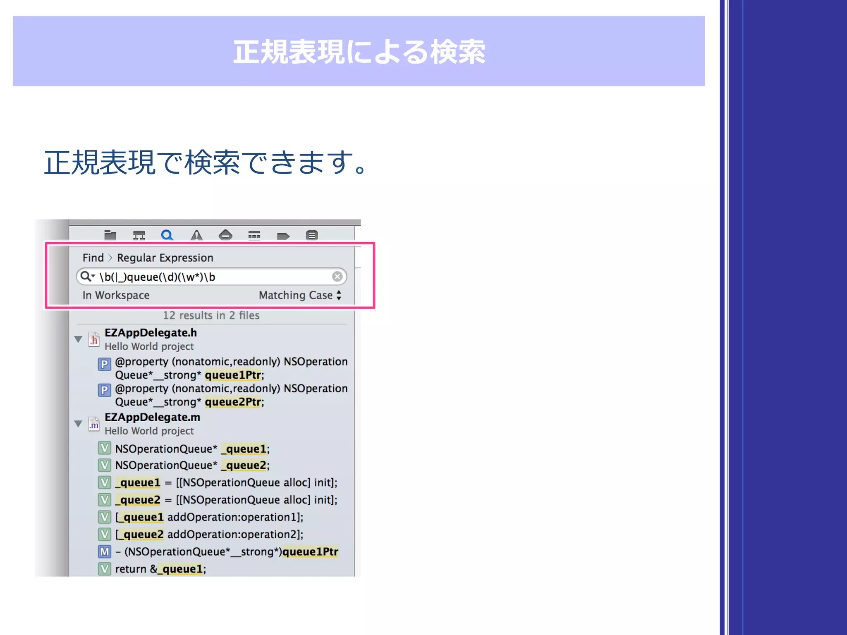Screen dimensions: 847x635
Task: Select the return &_queue1 result
Action: [x=160, y=569]
